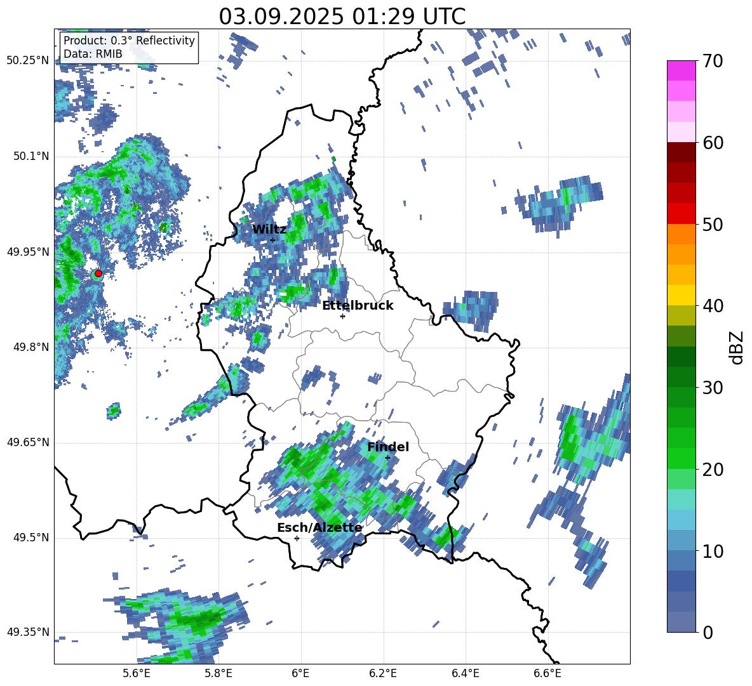
Task: Click the colorbar value 20
Action: point(713,470)
